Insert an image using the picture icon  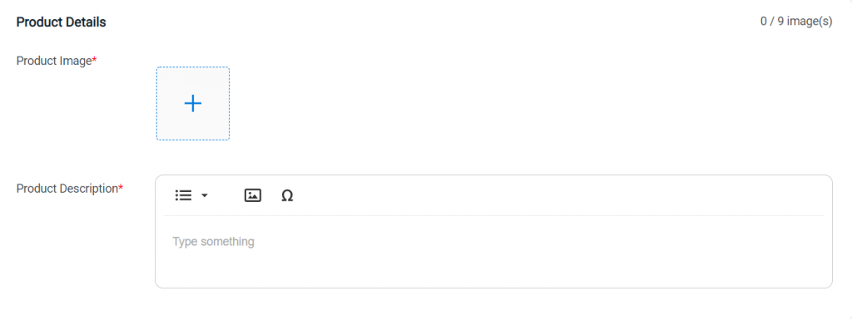[253, 195]
